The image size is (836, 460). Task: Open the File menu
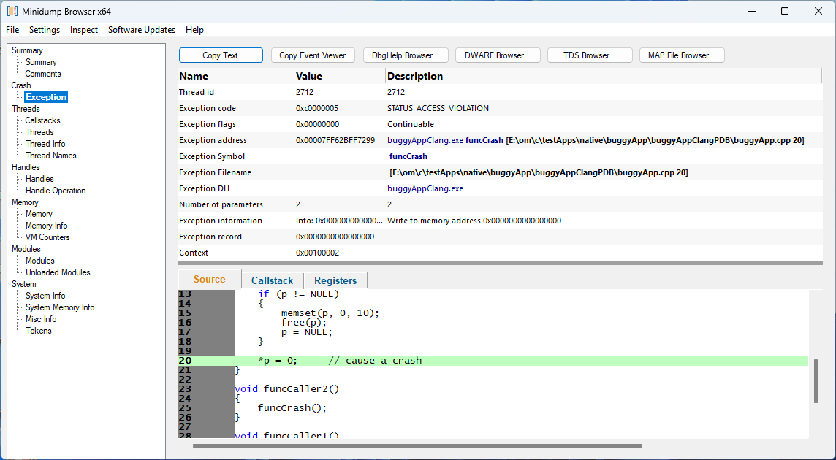(12, 30)
